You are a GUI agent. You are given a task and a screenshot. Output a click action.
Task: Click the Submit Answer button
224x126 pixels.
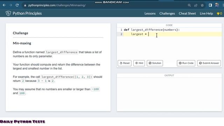click(x=209, y=63)
